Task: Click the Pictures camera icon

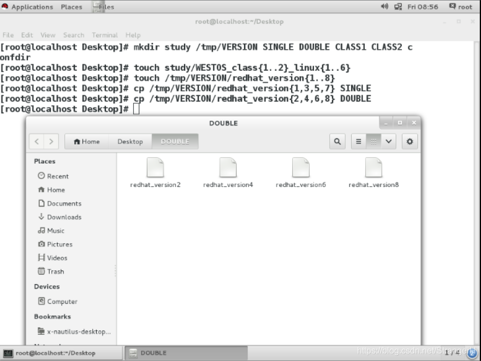Action: 41,244
